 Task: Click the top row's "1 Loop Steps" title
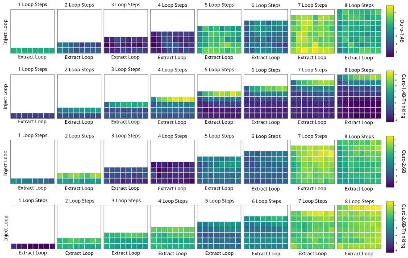[x=32, y=5]
